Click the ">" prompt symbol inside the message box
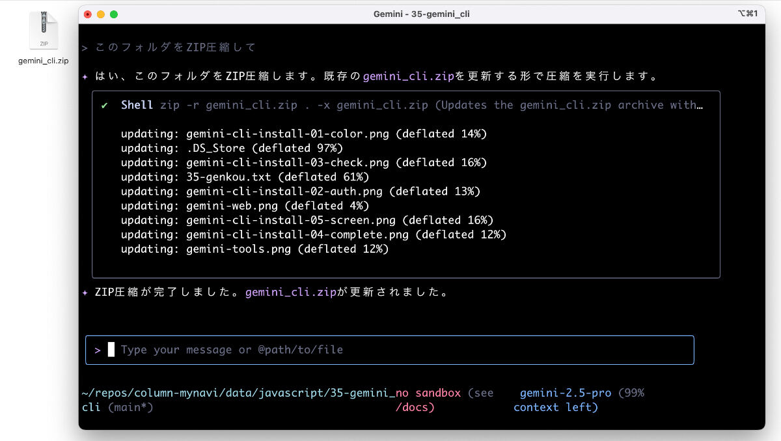Viewport: 781px width, 441px height. (98, 350)
